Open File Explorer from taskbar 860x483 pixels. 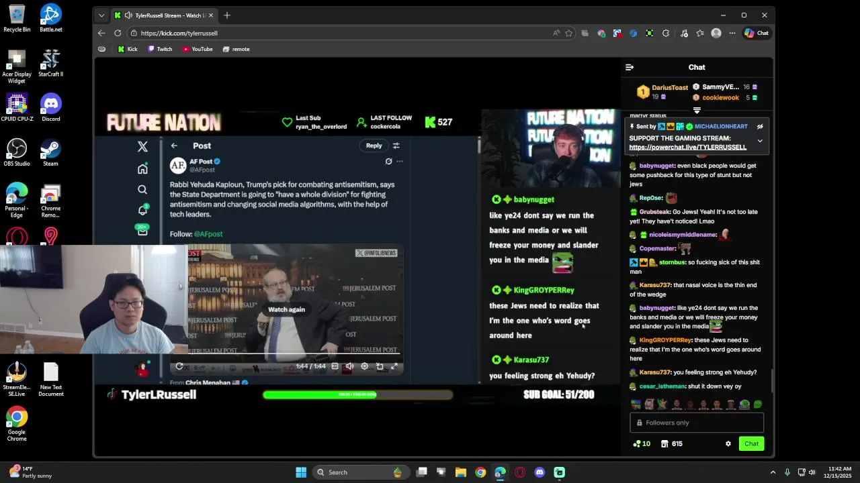(461, 472)
